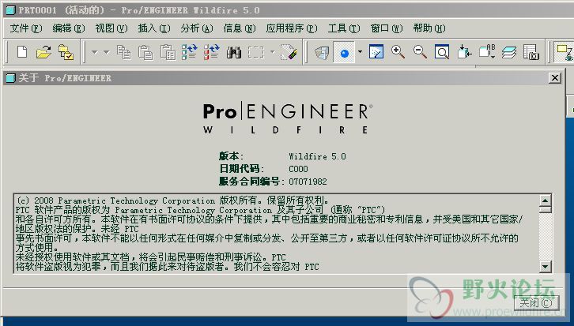Open the saved view list icon
The image size is (574, 326).
pyautogui.click(x=487, y=52)
